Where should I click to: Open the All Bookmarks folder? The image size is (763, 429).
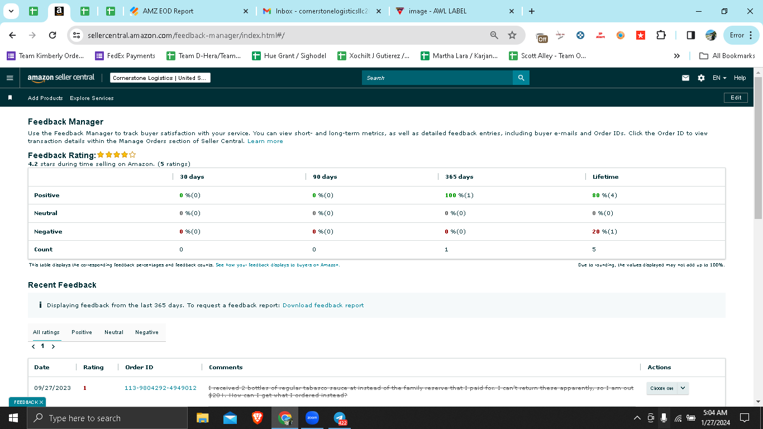click(727, 56)
